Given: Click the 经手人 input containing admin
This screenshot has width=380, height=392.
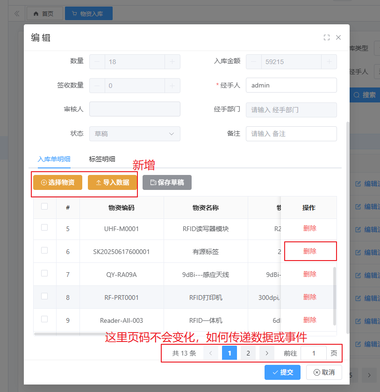Looking at the screenshot, I should tap(291, 86).
